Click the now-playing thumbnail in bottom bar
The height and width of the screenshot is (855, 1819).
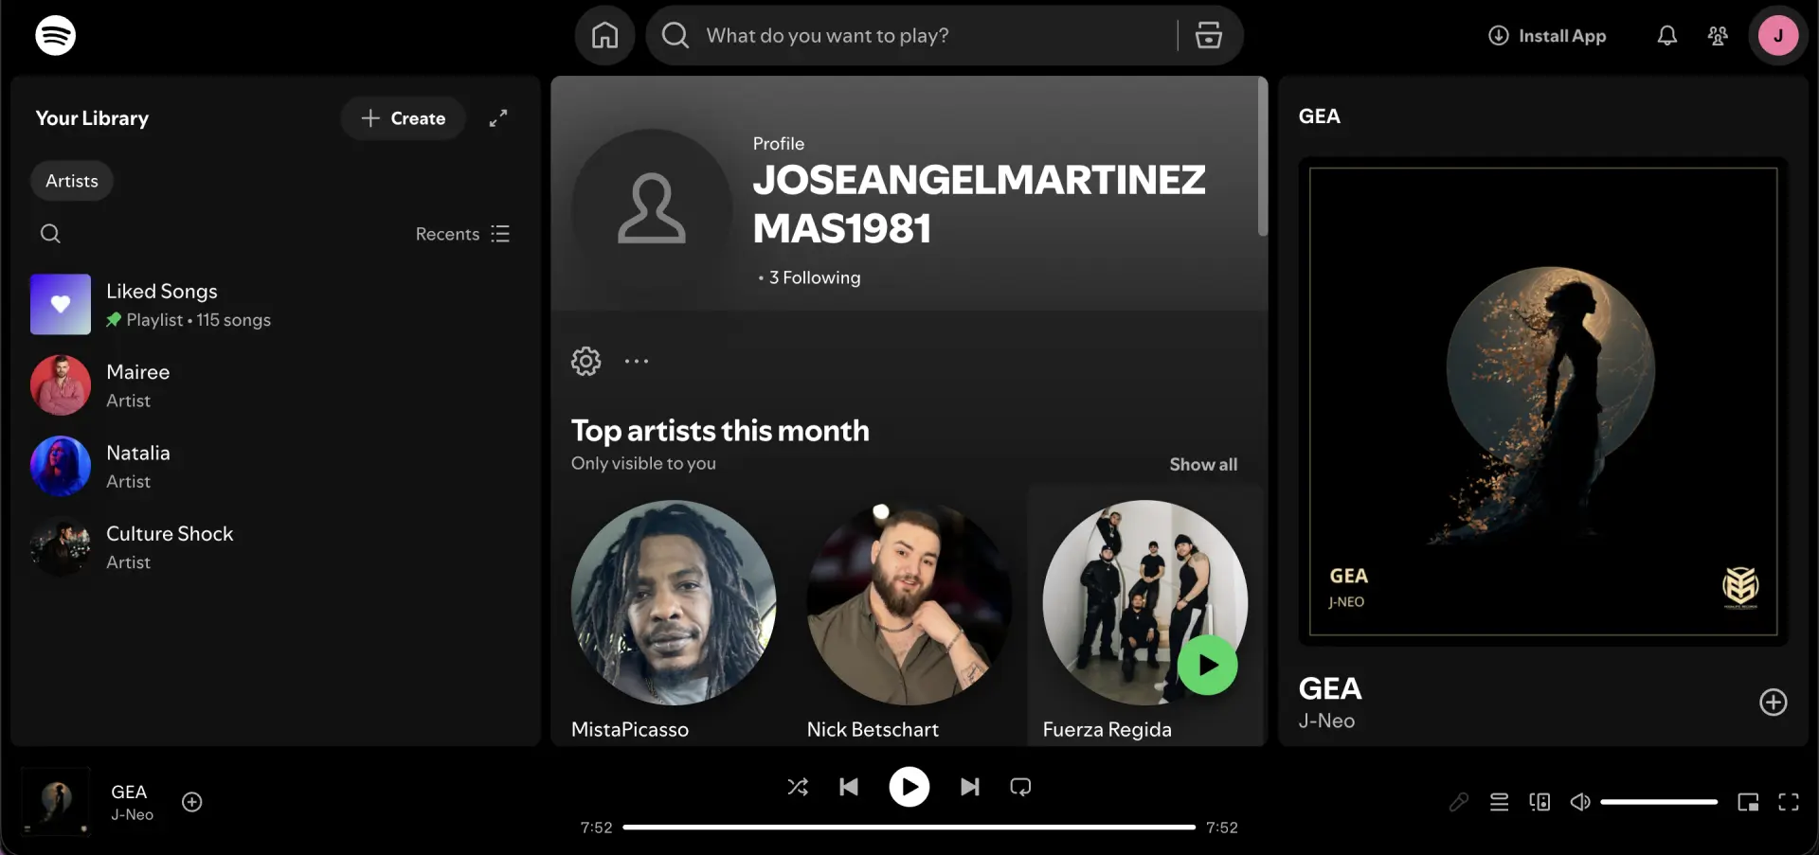pos(56,801)
